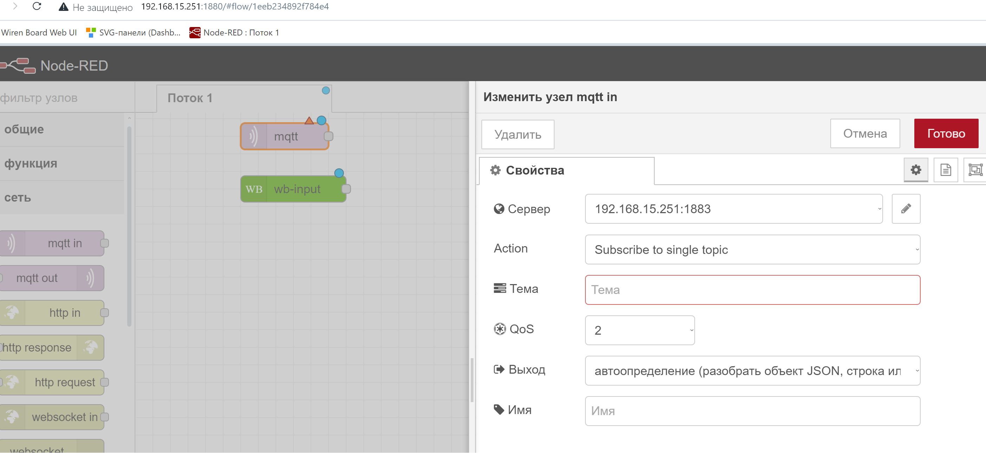This screenshot has width=986, height=453.
Task: Open node appearance settings icon
Action: click(x=974, y=170)
